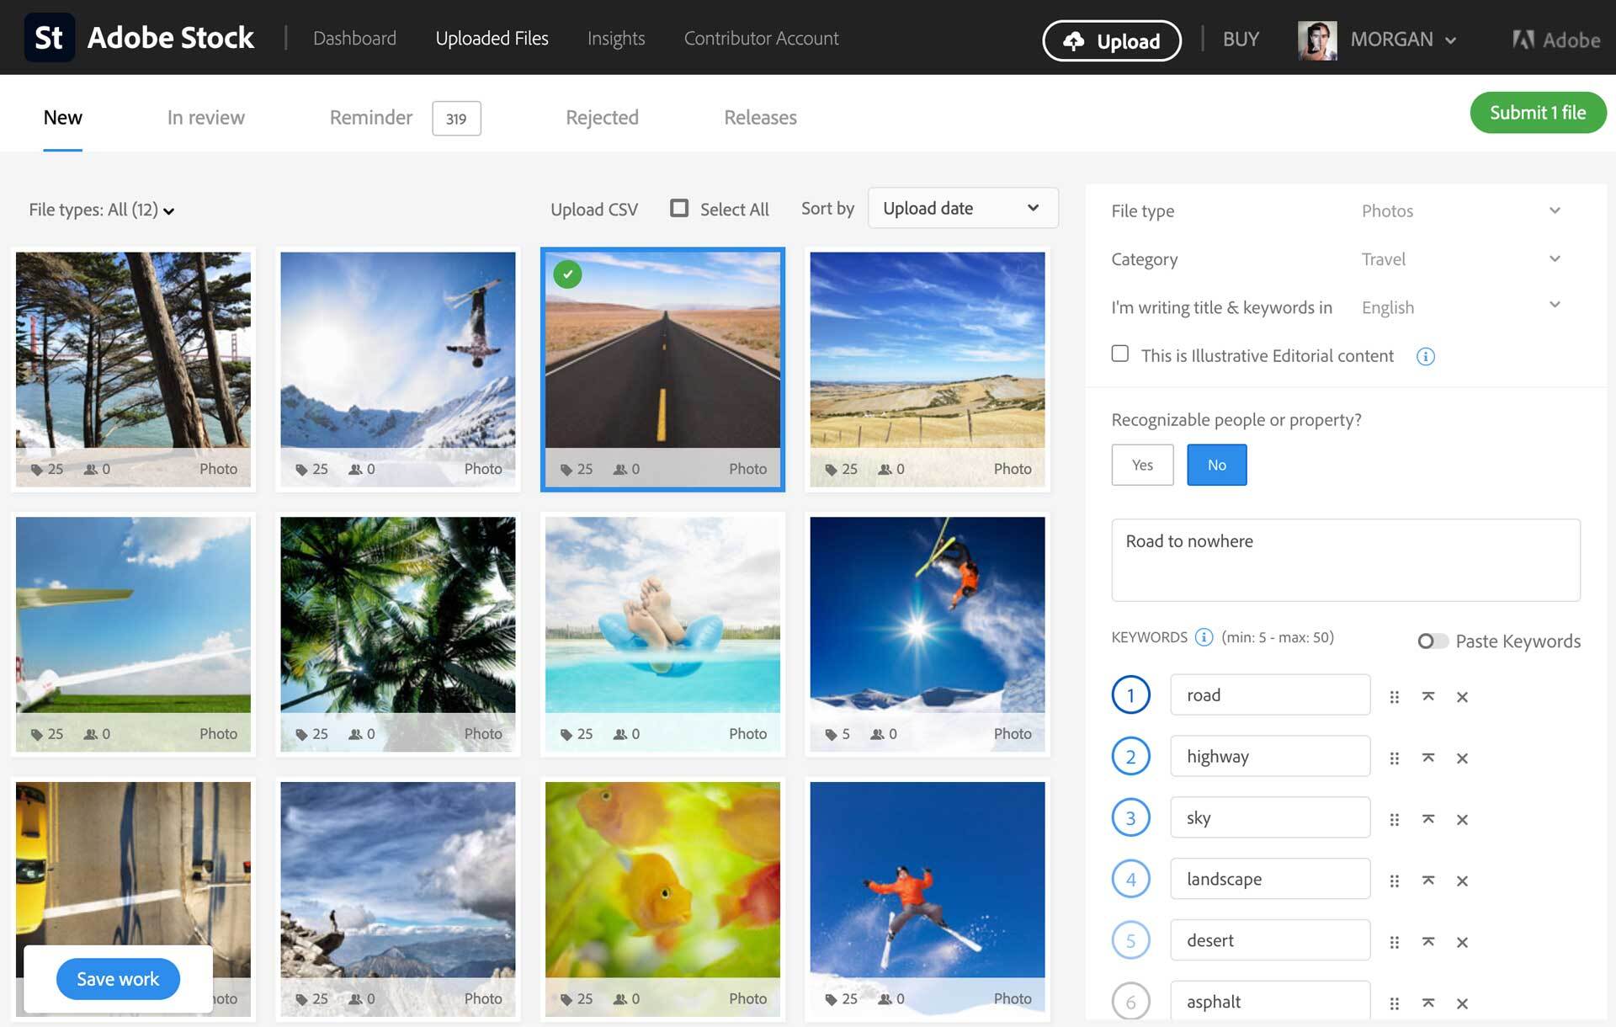Click the promote keyword arrow for 'sky'
Viewport: 1616px width, 1027px height.
click(1427, 817)
